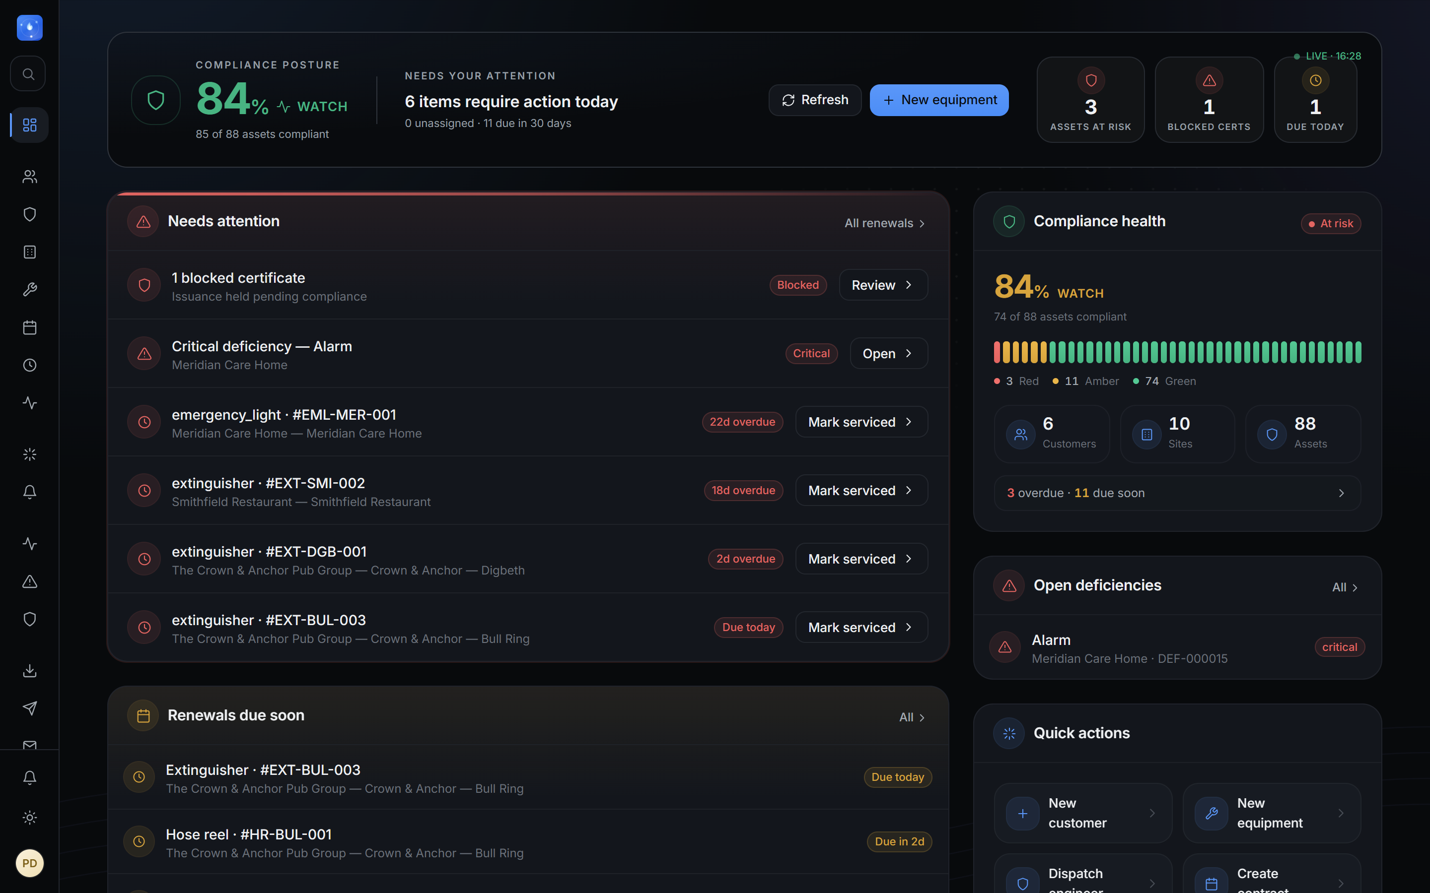
Task: Click the paper plane send icon in the sidebar
Action: tap(30, 708)
